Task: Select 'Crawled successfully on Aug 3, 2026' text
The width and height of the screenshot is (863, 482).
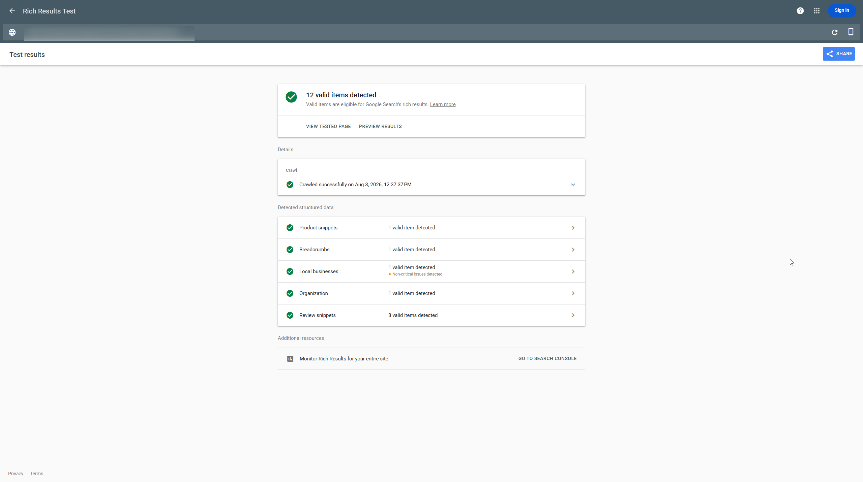Action: (x=355, y=185)
